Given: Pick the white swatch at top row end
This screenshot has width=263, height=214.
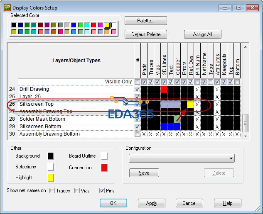Looking at the screenshot, I should click(x=113, y=25).
